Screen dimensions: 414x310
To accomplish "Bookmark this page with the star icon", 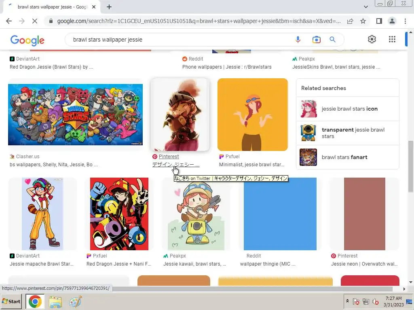I will (x=363, y=21).
